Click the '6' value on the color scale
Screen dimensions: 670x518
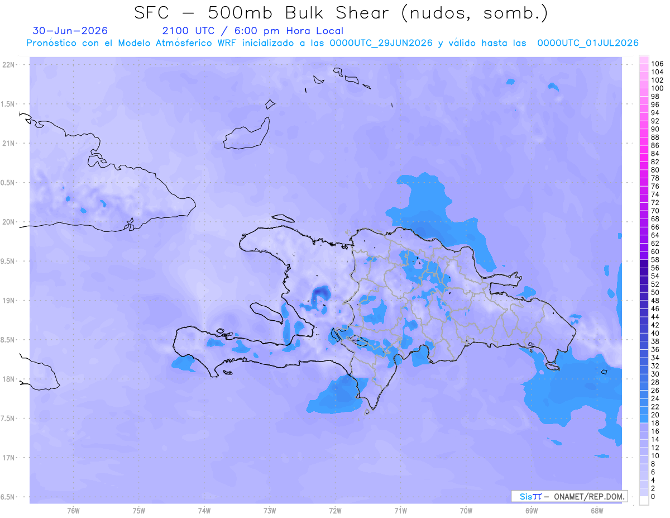(x=653, y=473)
